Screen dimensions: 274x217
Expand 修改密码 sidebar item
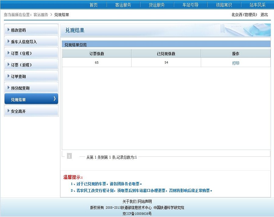[x=18, y=30]
